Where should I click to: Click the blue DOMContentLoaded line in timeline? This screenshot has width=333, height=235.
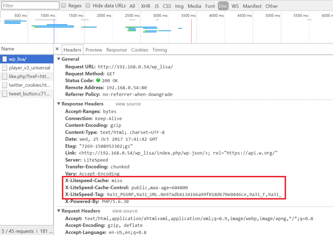tap(54, 31)
